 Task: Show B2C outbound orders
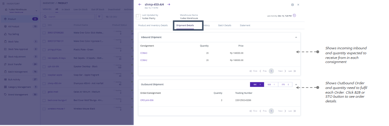tap(257, 85)
